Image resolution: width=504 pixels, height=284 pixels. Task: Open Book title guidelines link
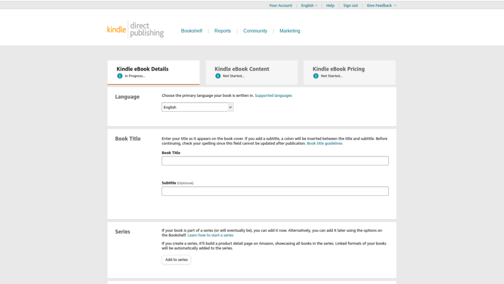point(325,144)
